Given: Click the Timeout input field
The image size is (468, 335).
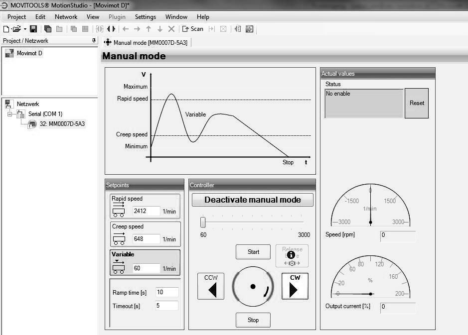Looking at the screenshot, I should 167,306.
